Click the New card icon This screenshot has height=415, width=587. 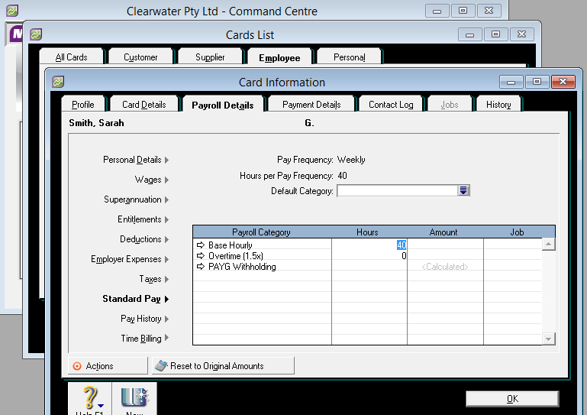[134, 400]
